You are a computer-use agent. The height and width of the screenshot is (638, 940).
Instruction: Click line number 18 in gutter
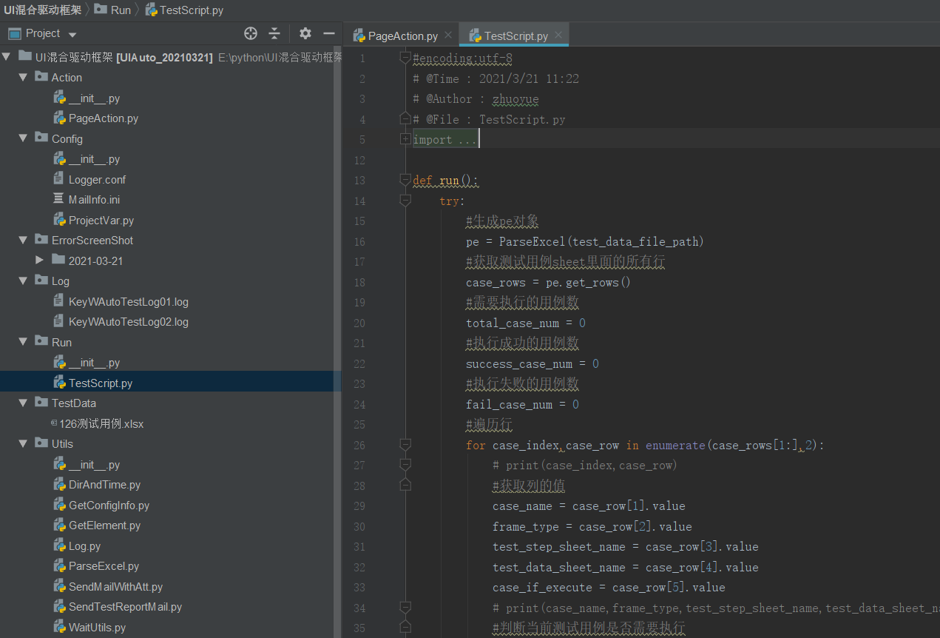point(359,282)
